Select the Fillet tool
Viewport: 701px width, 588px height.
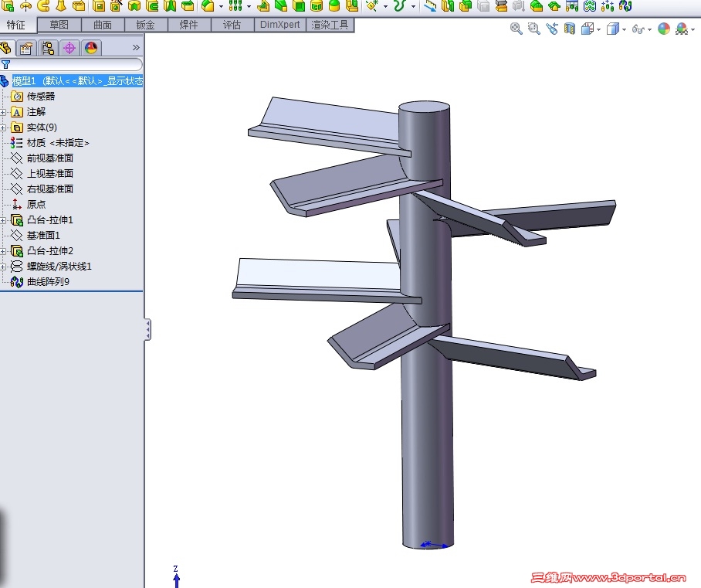click(208, 6)
